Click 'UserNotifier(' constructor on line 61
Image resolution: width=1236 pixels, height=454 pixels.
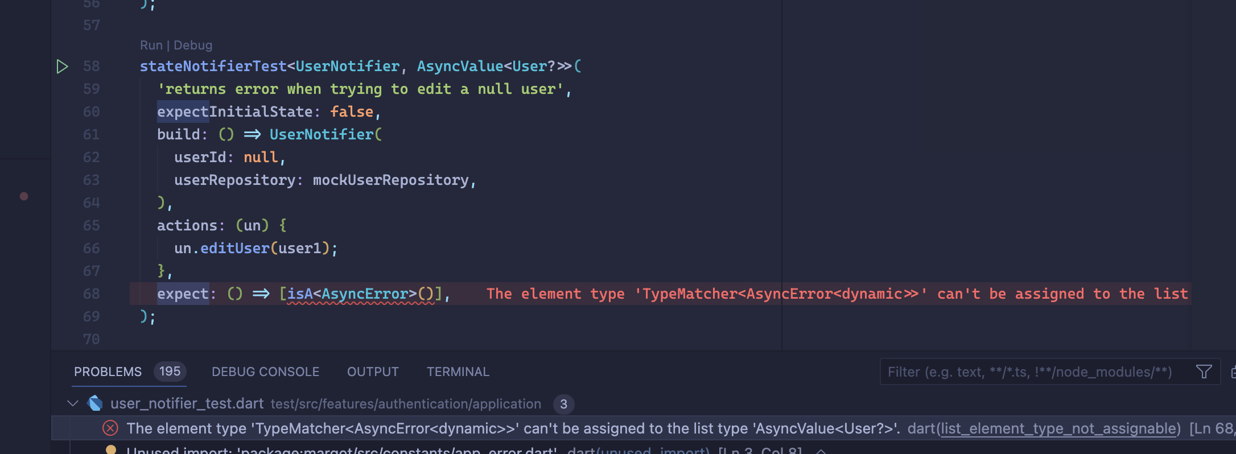point(326,134)
